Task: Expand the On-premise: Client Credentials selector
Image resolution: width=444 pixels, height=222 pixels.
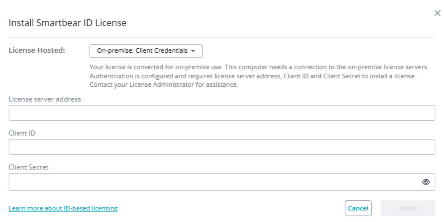Action: click(x=146, y=50)
